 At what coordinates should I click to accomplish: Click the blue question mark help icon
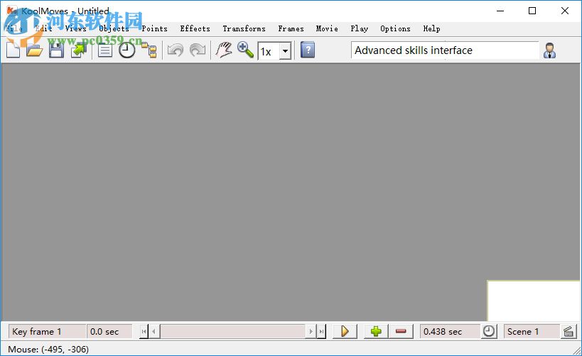(308, 50)
